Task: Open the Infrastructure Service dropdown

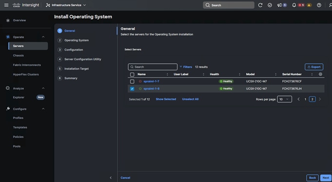Action: point(66,5)
